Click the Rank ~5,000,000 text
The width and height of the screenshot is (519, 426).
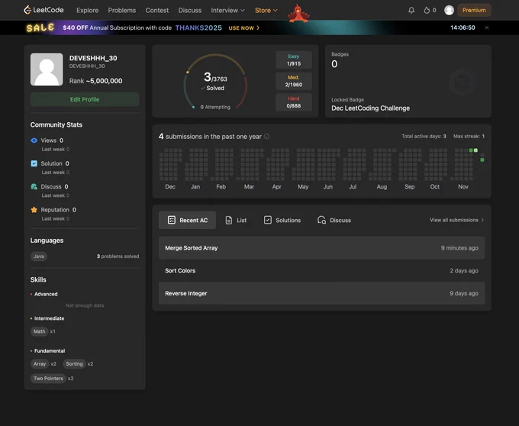pos(95,81)
